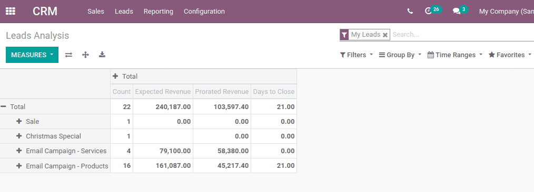
Task: Click the 58,380.00 cell
Action: tap(222, 151)
